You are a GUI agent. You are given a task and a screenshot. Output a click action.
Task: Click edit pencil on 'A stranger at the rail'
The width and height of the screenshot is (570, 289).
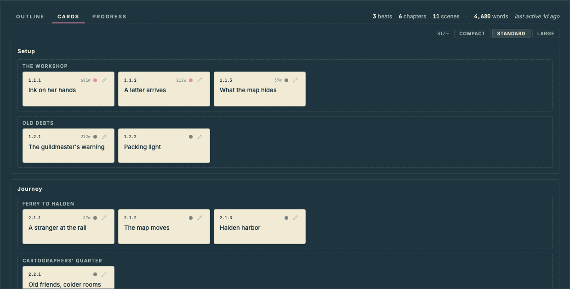click(x=104, y=217)
